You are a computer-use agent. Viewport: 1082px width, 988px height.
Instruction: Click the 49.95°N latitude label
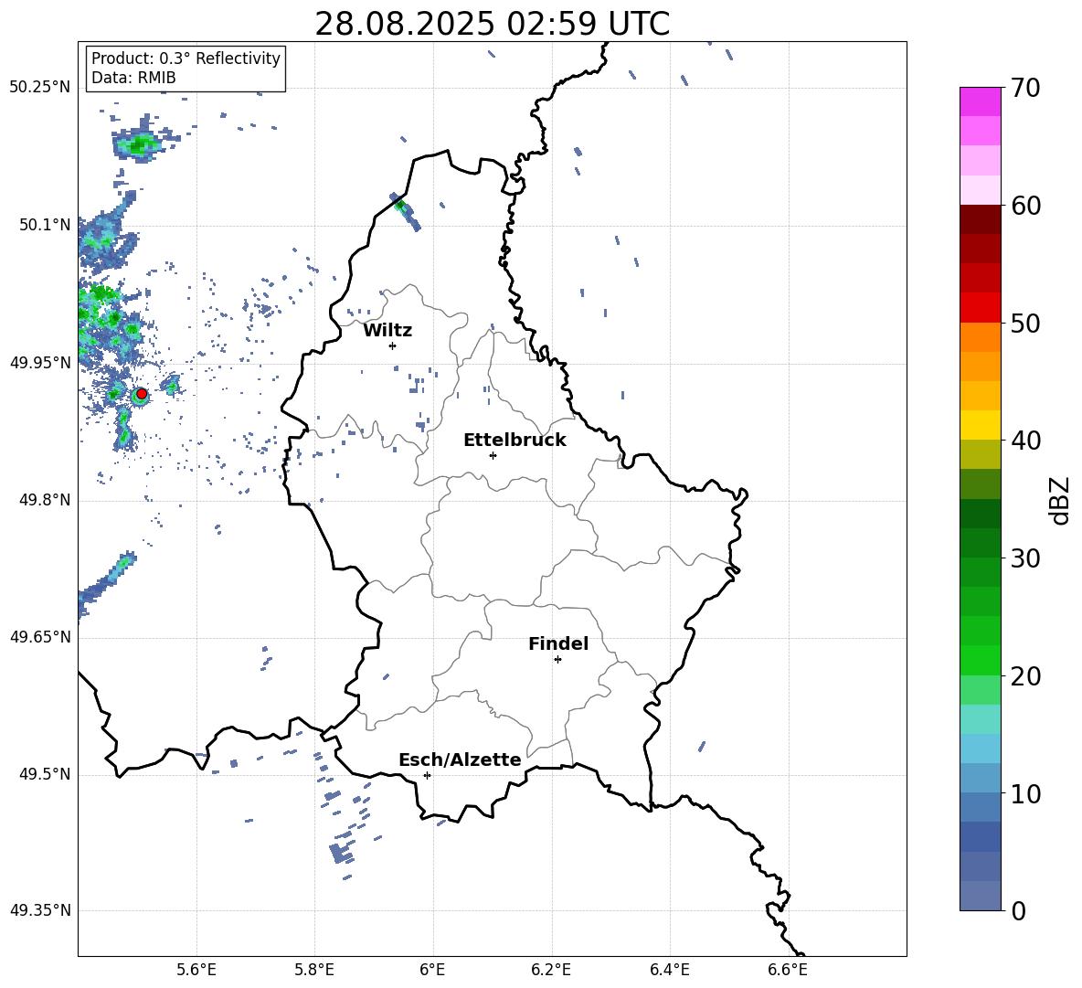tap(40, 362)
